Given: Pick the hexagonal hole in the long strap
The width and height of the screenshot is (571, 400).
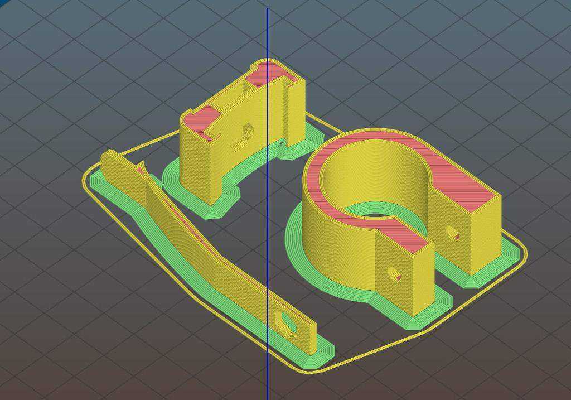Looking at the screenshot, I should click(x=285, y=324).
